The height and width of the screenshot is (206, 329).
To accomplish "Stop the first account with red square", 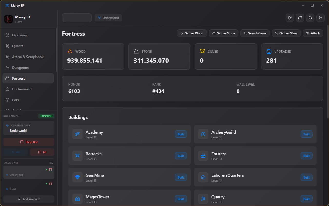I will [50, 170].
